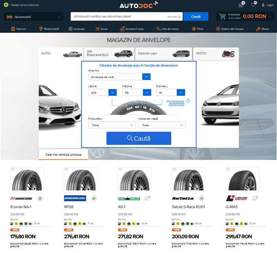Viewport: 277px width, 253px height.
Task: Click the info icon next to Exemplu
Action: tap(179, 16)
